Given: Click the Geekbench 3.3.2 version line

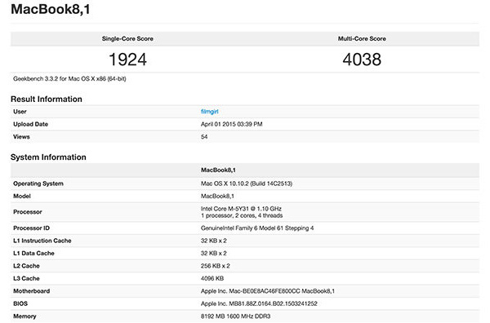Looking at the screenshot, I should pyautogui.click(x=69, y=78).
